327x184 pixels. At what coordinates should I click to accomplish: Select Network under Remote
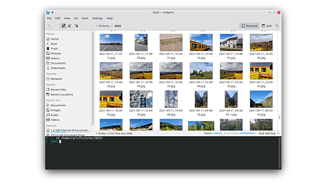[x=56, y=79]
